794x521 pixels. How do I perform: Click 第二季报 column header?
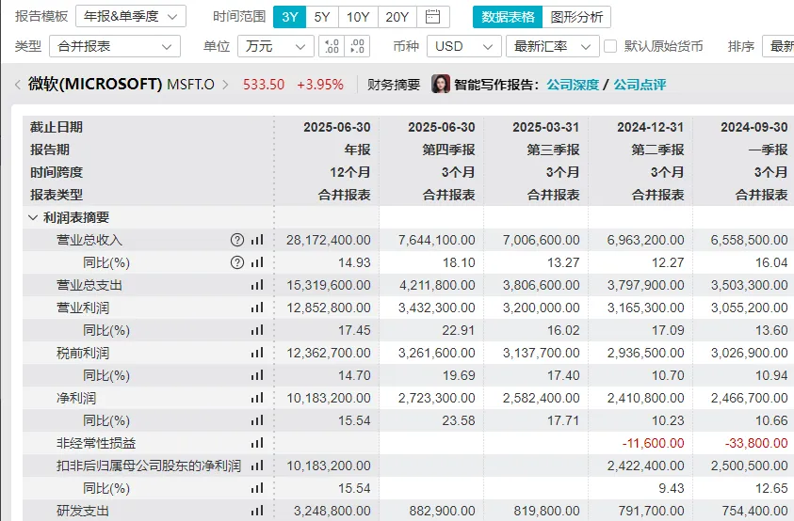(x=657, y=150)
